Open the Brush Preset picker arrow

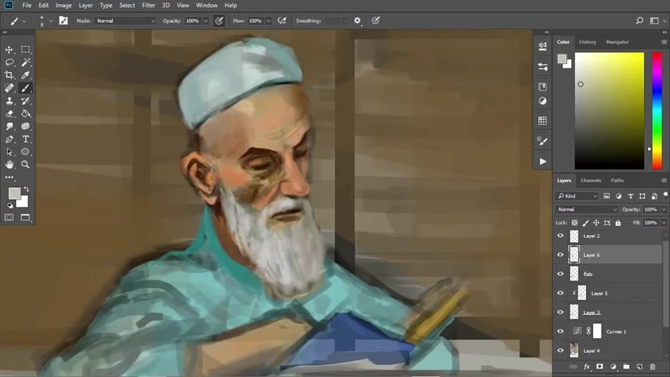(x=51, y=21)
